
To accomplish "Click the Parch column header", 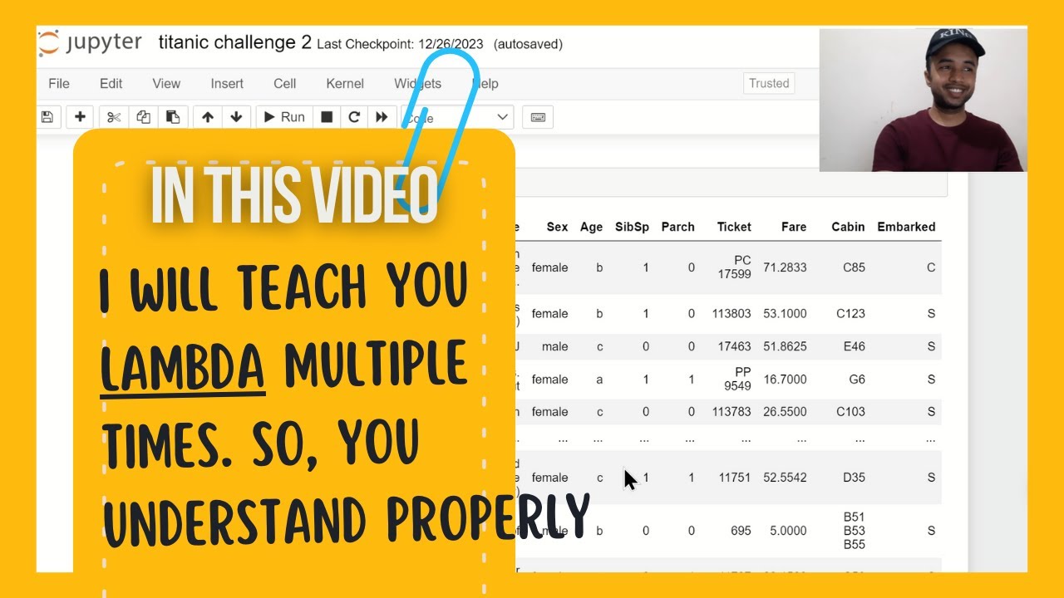I will (x=677, y=227).
